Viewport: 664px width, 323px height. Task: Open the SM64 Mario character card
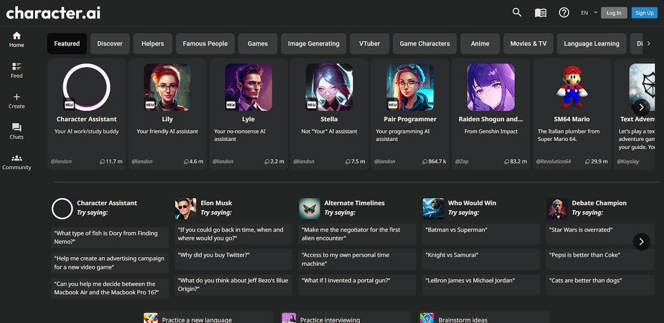(x=572, y=114)
